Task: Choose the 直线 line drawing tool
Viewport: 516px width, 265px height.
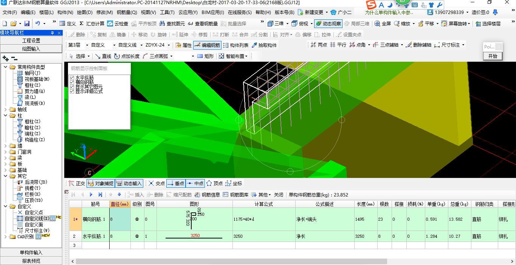Action: (103, 56)
